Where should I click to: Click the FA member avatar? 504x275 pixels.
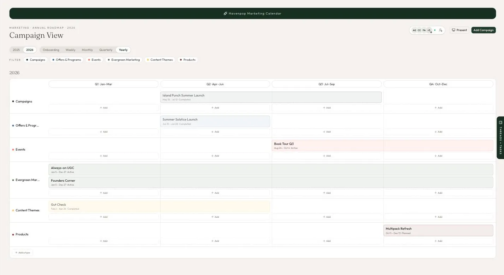pos(424,30)
